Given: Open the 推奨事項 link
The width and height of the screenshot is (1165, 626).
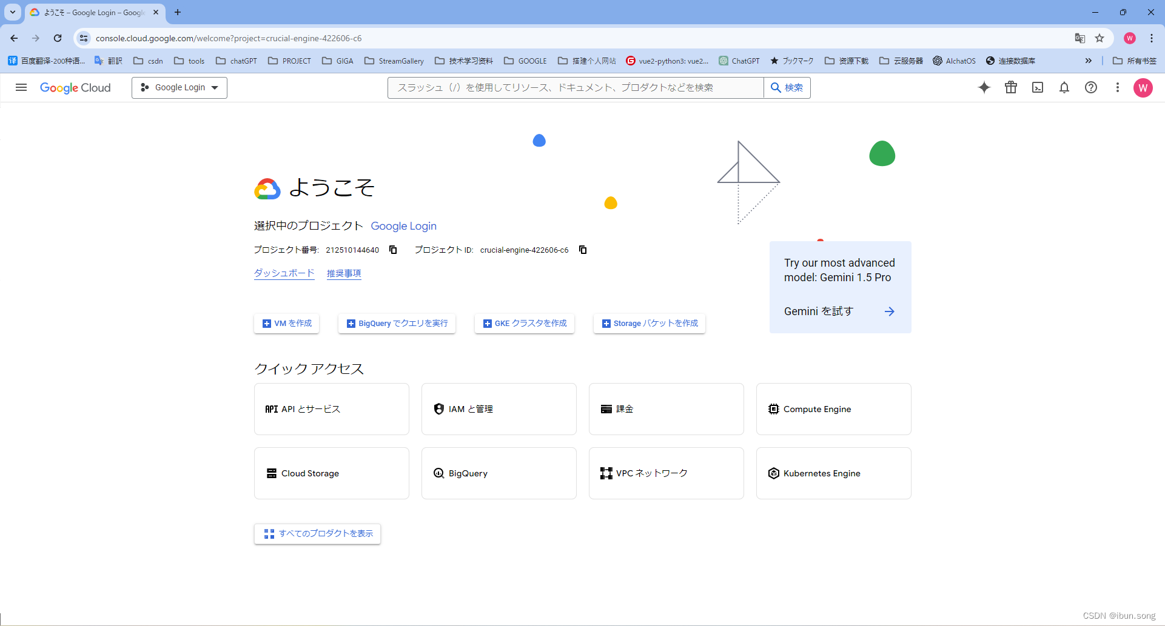Looking at the screenshot, I should [344, 273].
